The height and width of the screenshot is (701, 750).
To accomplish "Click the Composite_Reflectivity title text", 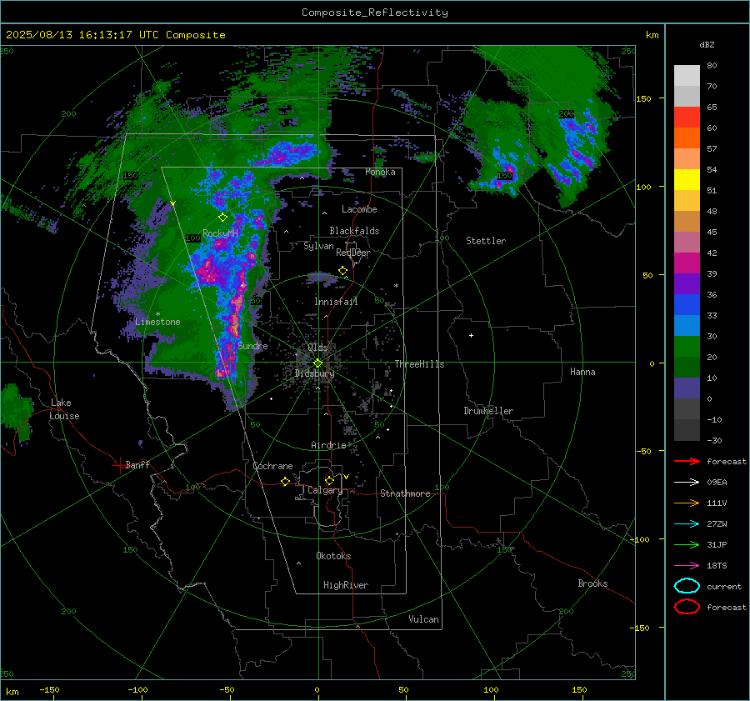I will (x=375, y=13).
